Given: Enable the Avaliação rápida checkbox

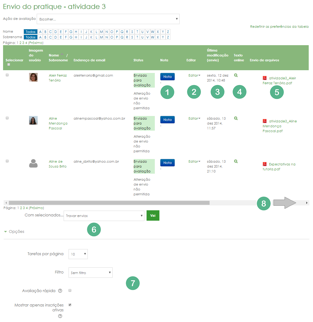Looking at the screenshot, I should [70, 291].
